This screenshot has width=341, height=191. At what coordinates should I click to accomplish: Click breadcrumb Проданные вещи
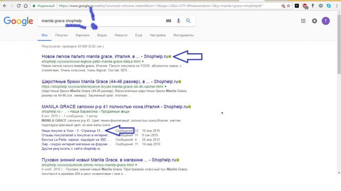coord(115,111)
